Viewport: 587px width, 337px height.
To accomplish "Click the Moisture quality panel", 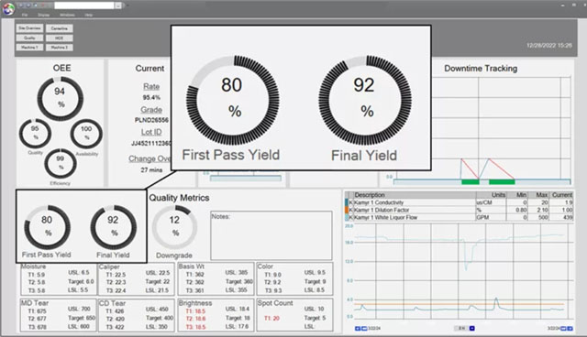I will [x=59, y=279].
